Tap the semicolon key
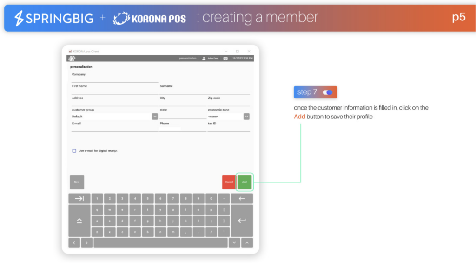This screenshot has height=267, width=476. (x=211, y=221)
